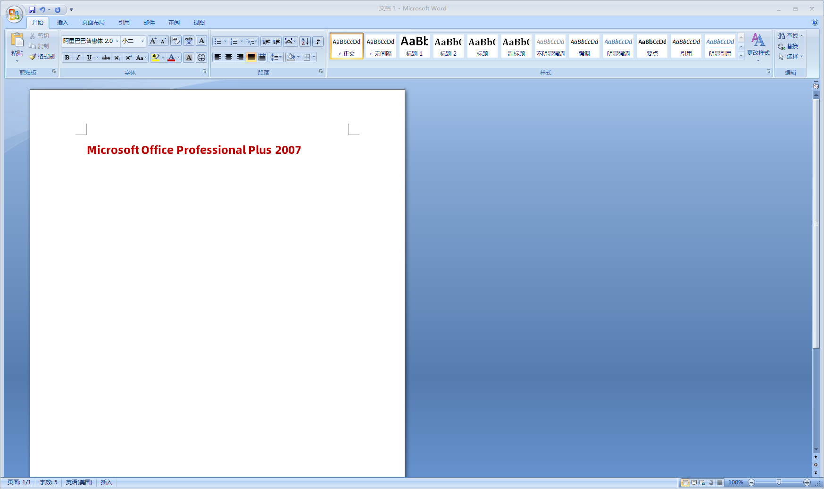
Task: Click the Format Painter brush icon
Action: (x=33, y=57)
